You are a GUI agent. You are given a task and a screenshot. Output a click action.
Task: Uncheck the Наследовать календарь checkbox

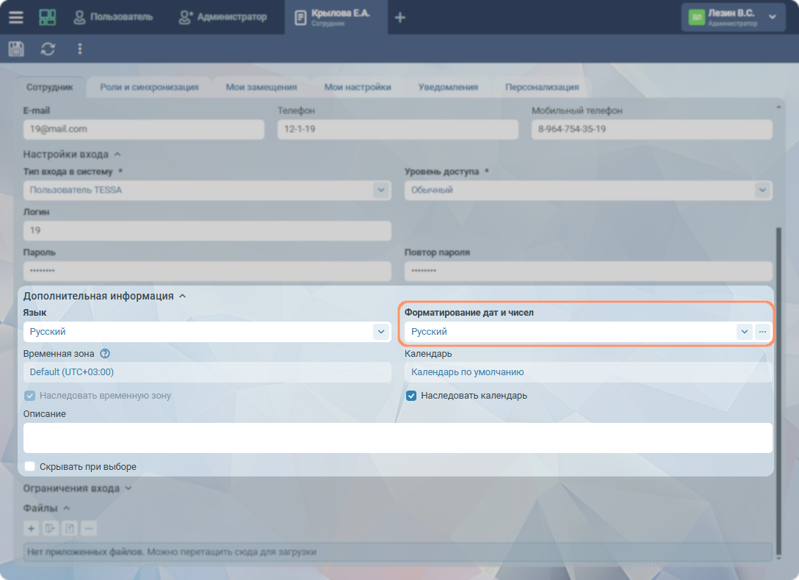(x=412, y=396)
